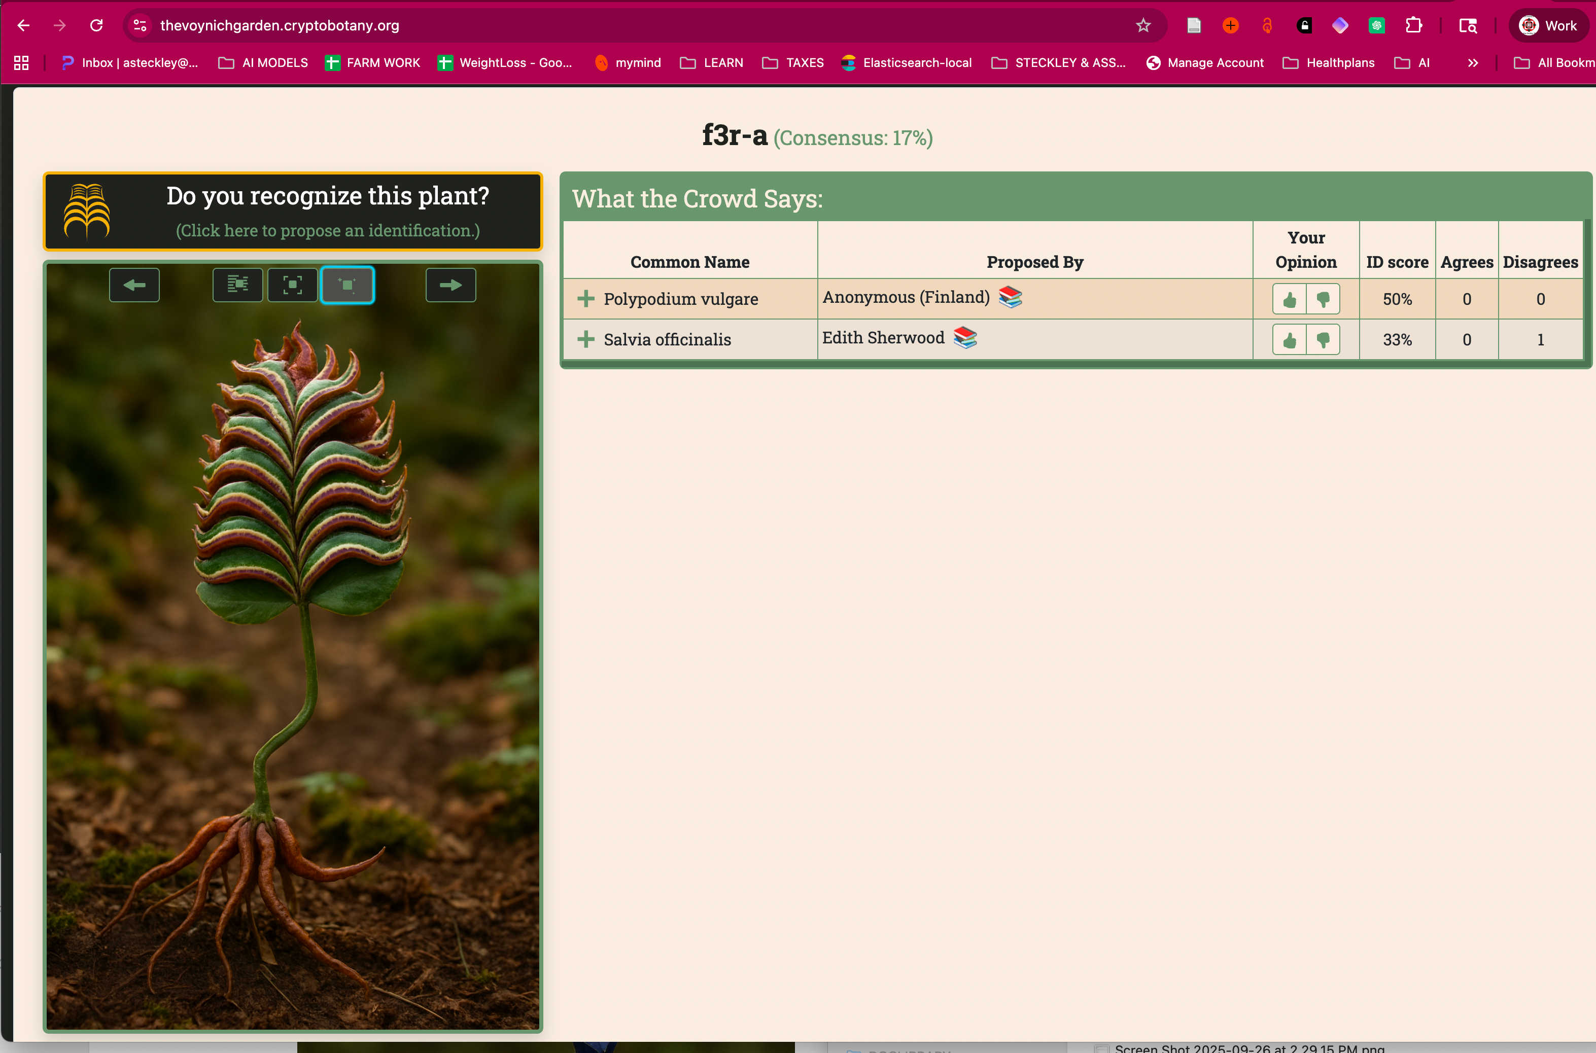The image size is (1596, 1053).
Task: Thumbs down Salvia officinalis identification
Action: [x=1323, y=340]
